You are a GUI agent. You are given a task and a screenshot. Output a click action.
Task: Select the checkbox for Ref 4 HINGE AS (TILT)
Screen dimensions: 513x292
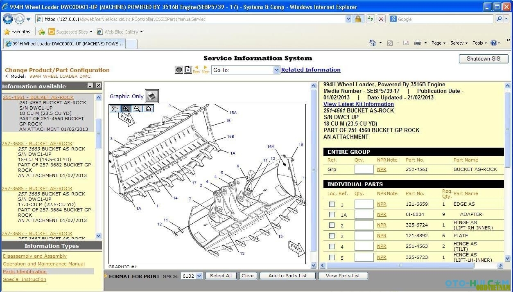[x=332, y=247]
